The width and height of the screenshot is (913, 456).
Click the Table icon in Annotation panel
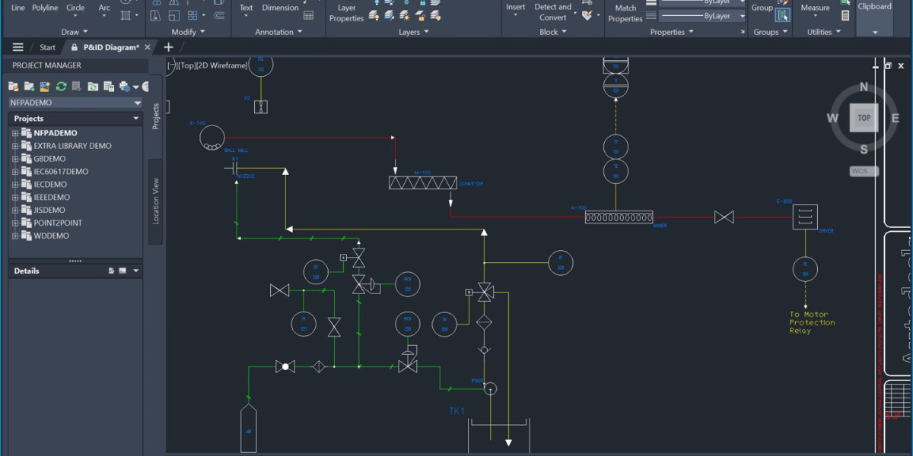[x=308, y=15]
